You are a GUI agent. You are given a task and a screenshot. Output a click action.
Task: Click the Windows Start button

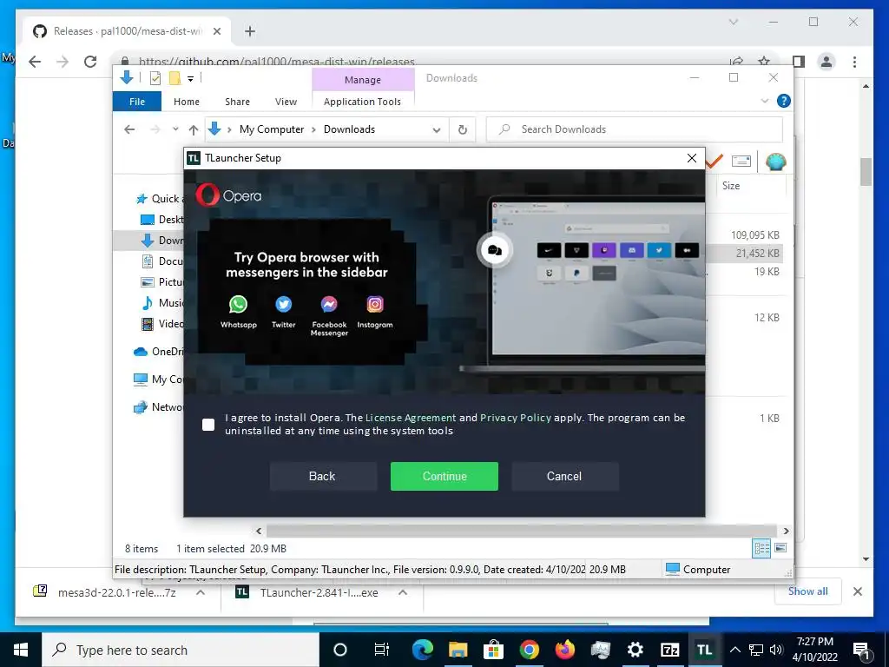point(21,650)
